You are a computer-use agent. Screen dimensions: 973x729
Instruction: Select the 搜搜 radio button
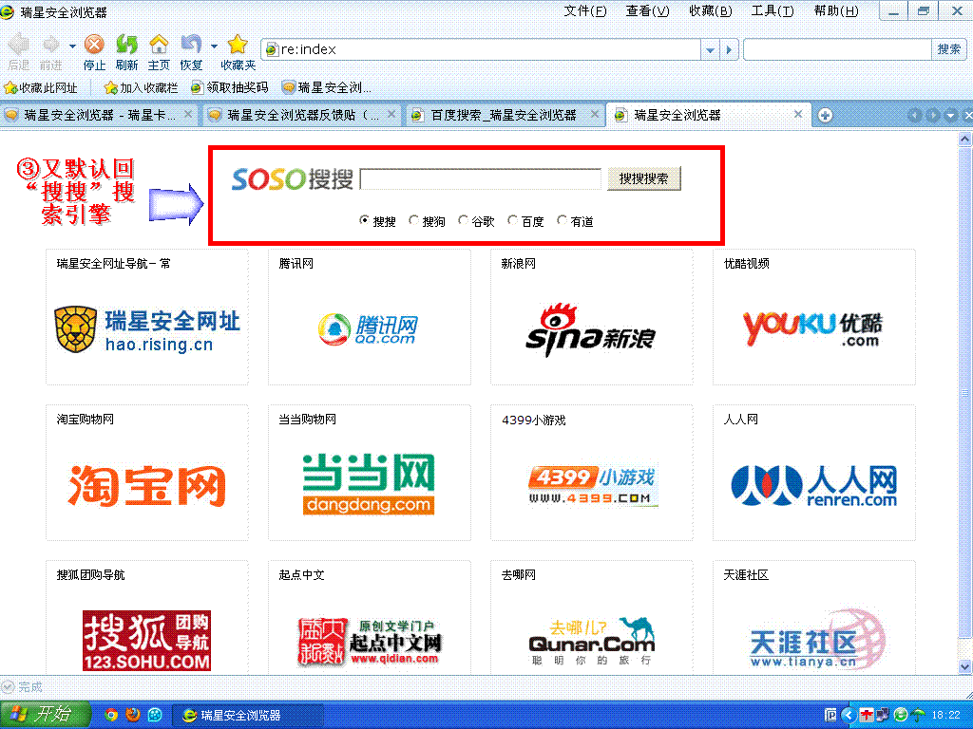coord(364,220)
